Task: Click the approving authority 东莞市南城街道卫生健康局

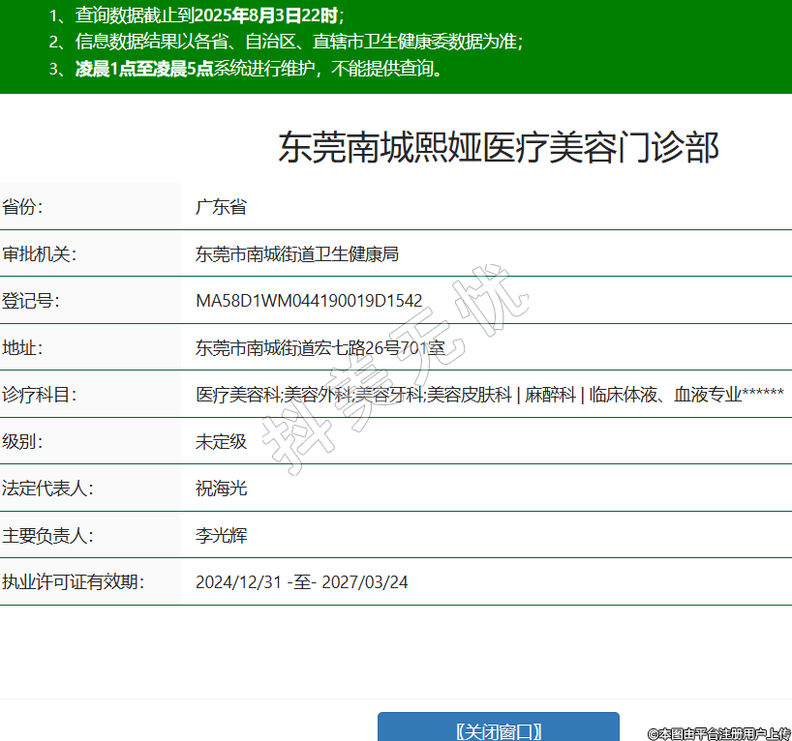Action: (x=297, y=254)
